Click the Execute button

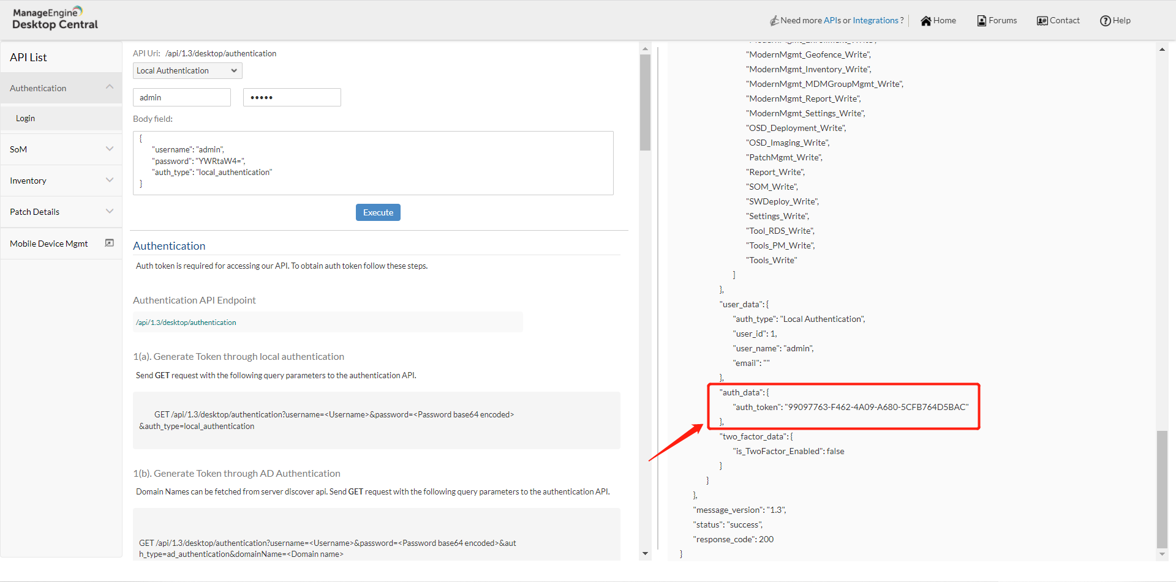coord(378,212)
